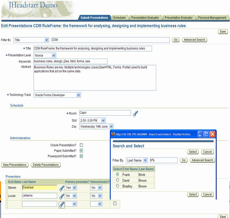Uncheck the Paper Submitted checkbox
This screenshot has width=230, height=218.
(x=81, y=150)
